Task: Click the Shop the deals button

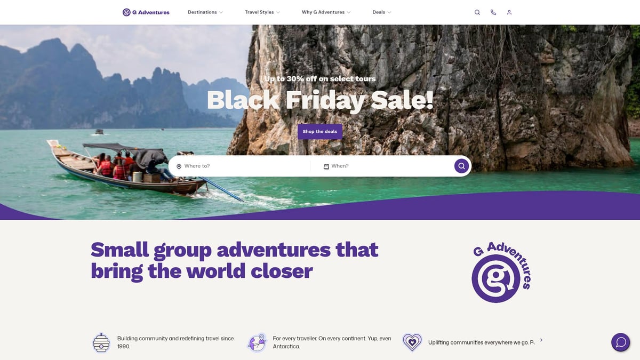Action: (x=320, y=132)
